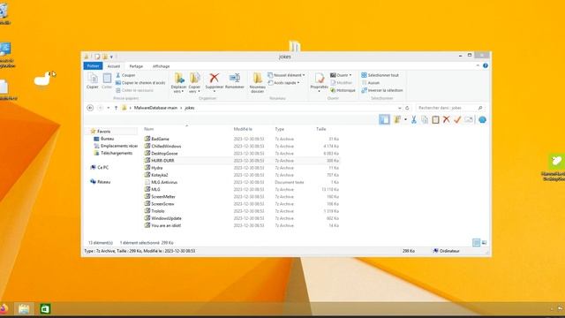Viewport: 565px width, 318px height.
Task: Click Copier le chemin d'accès
Action: coord(140,83)
